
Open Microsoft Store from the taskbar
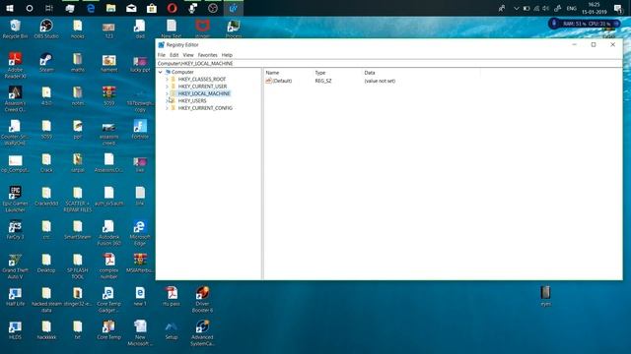point(152,8)
